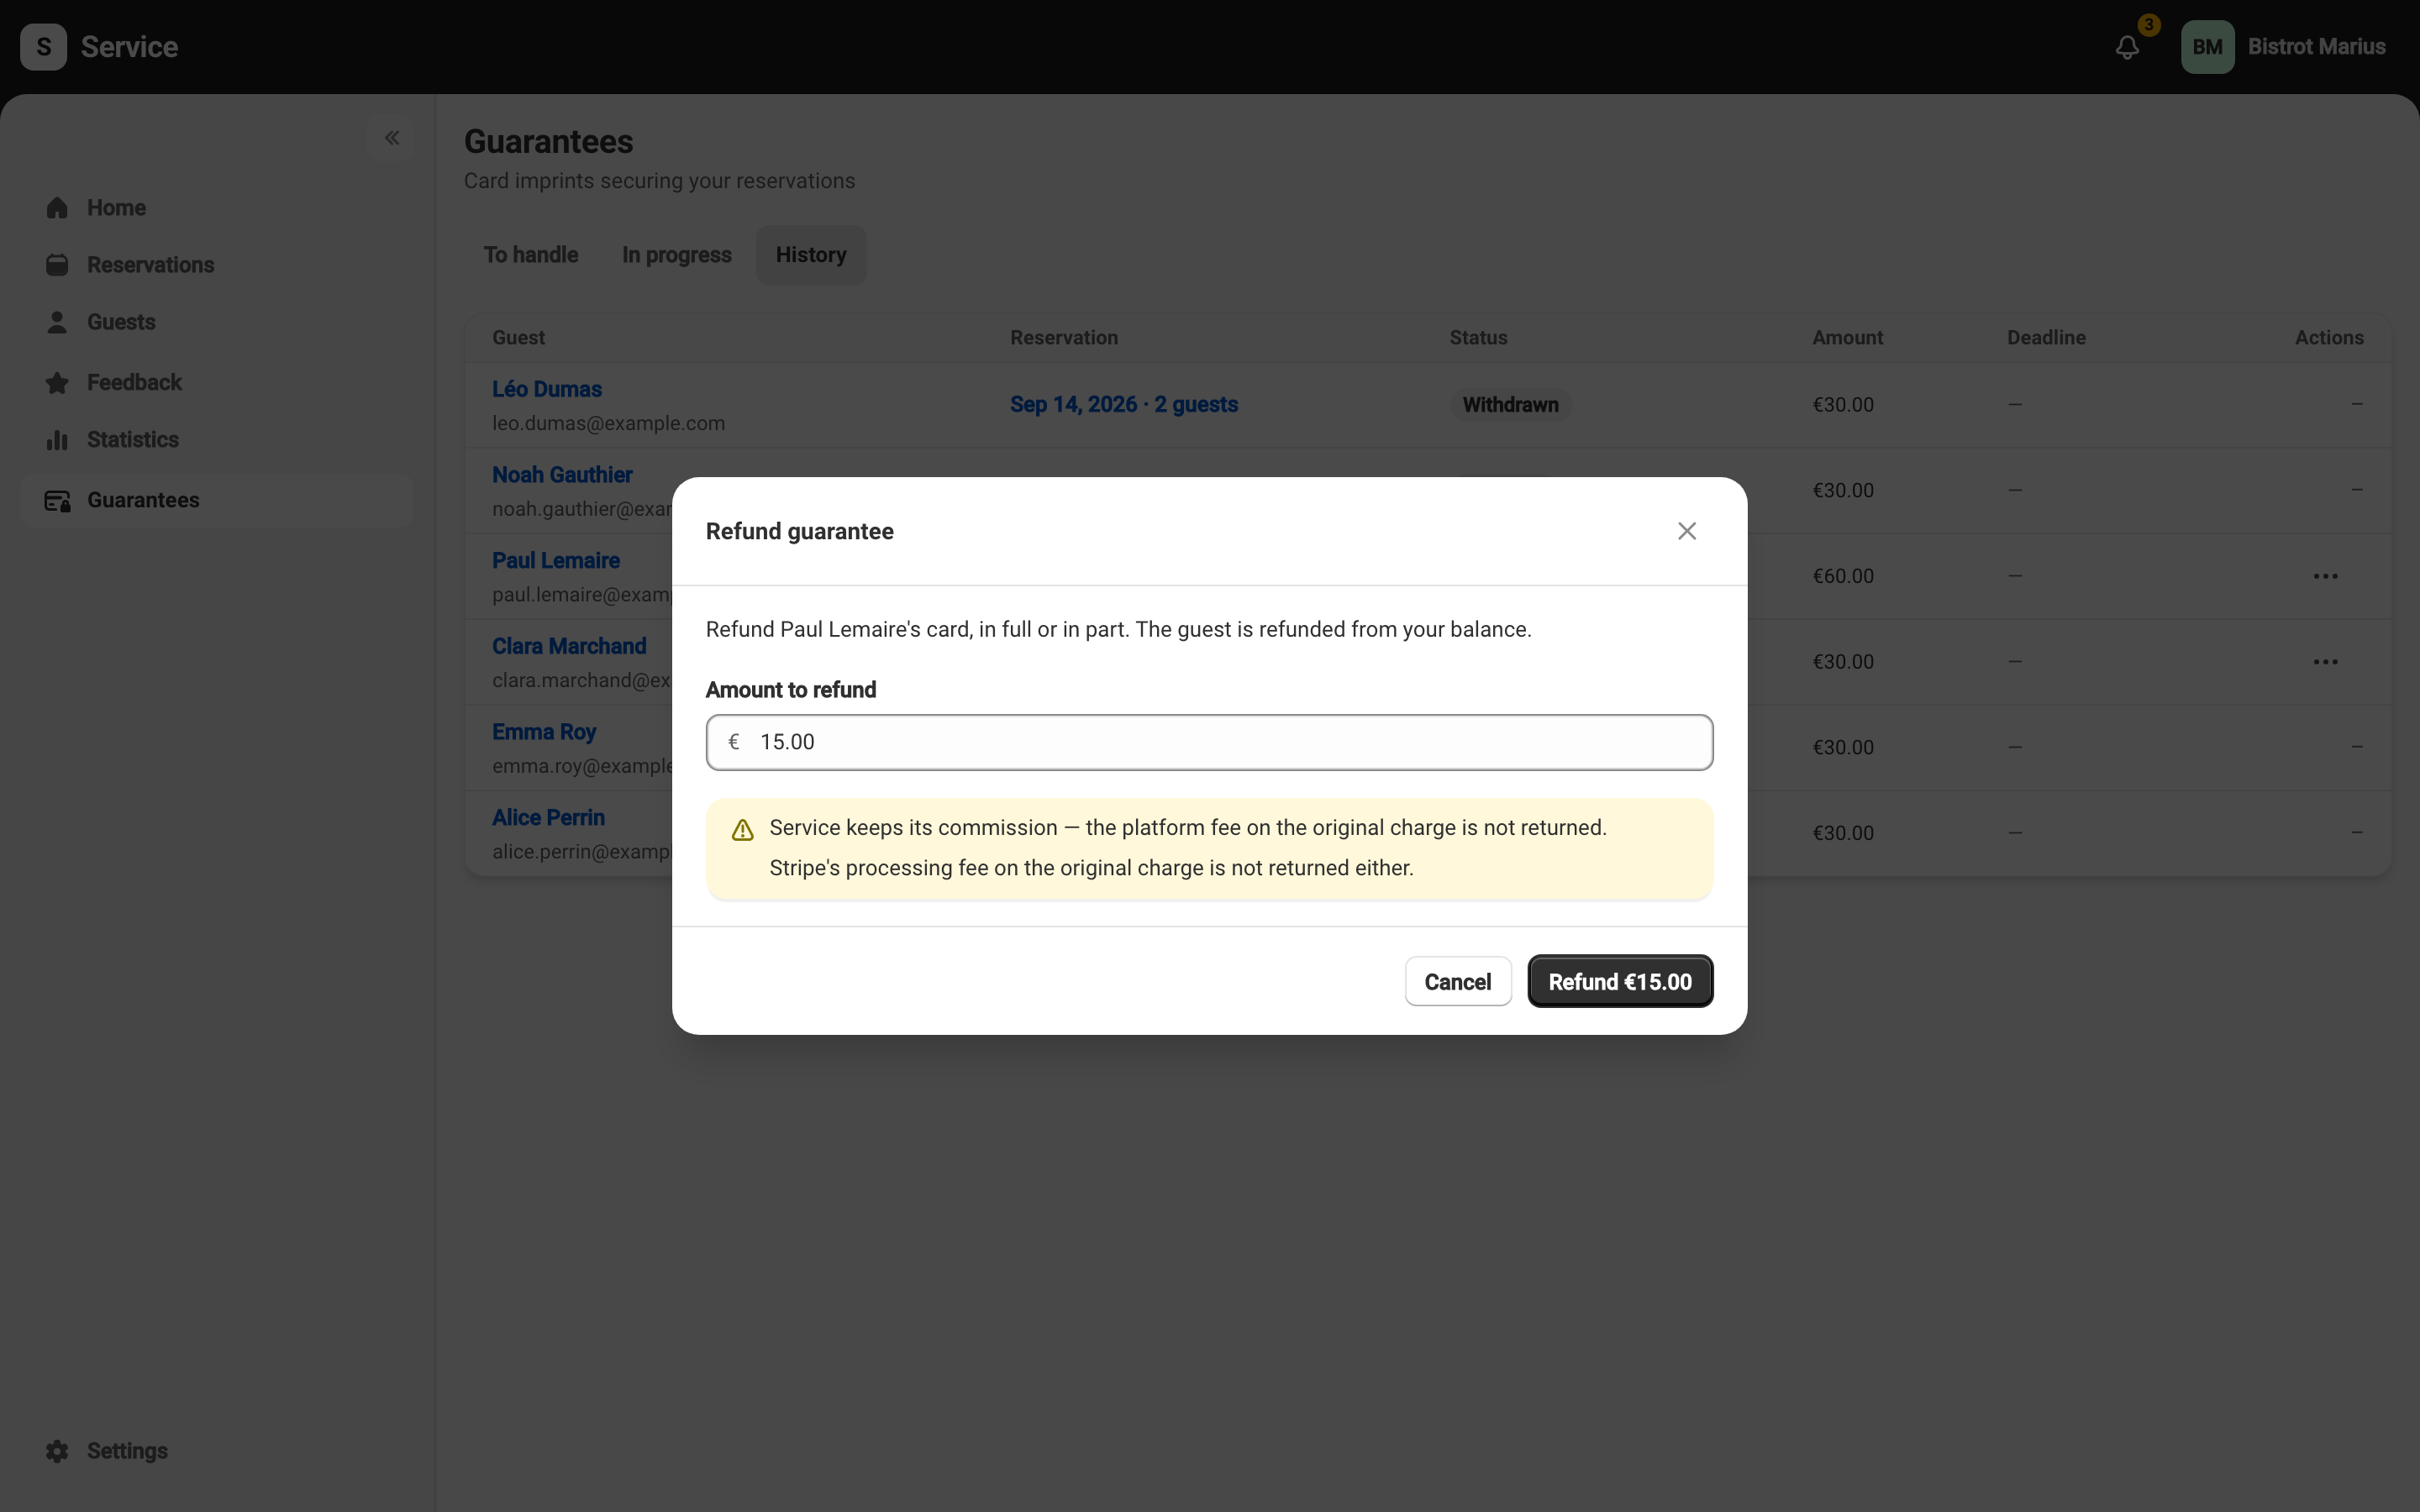This screenshot has width=2420, height=1512.
Task: Click the €60.00 amount cell
Action: tap(1843, 576)
